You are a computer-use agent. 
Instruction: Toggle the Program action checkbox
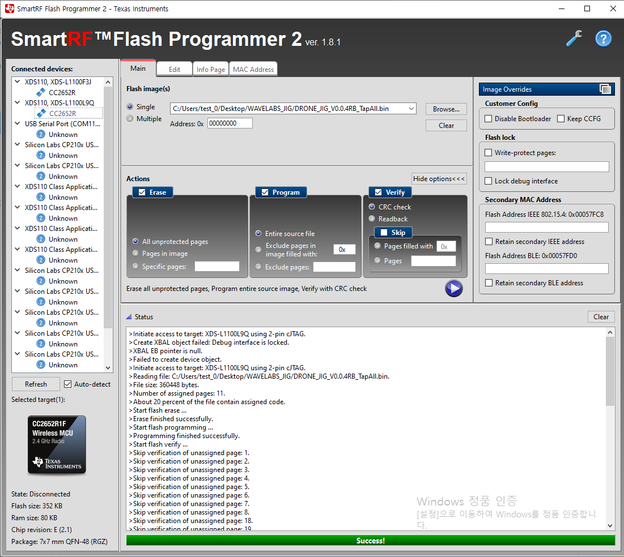(265, 192)
